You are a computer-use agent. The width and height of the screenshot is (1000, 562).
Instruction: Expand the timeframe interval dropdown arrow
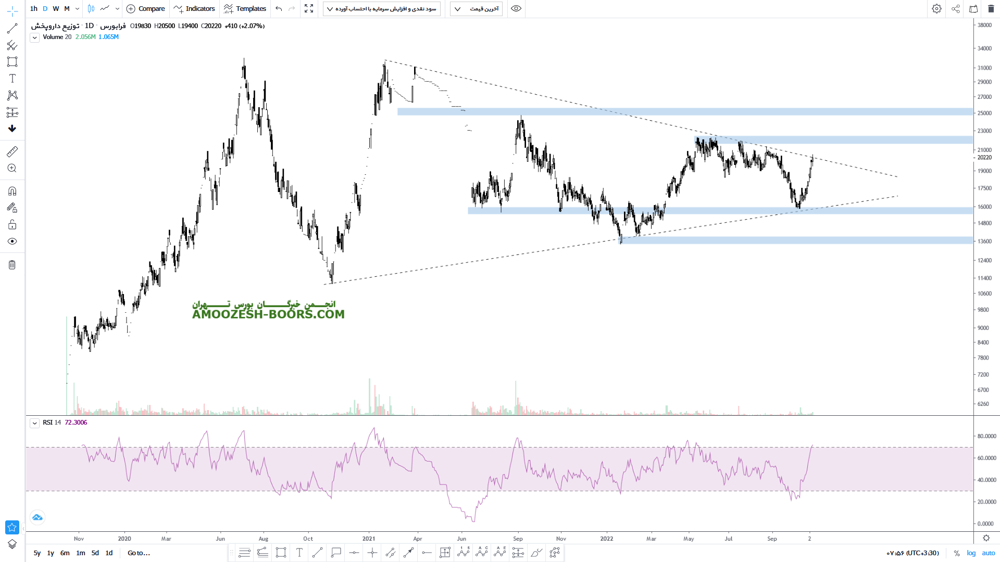pos(77,9)
